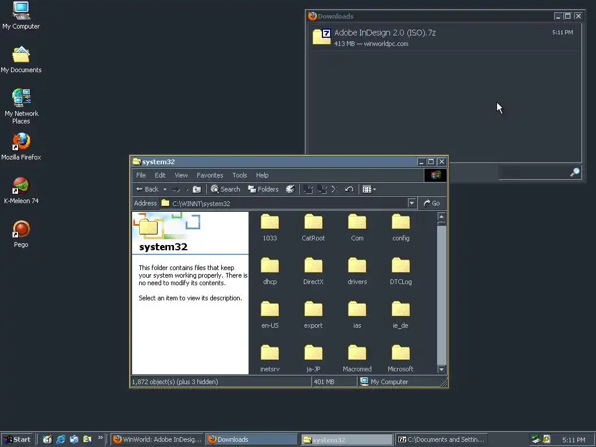
Task: Click the clock showing 5:11 PM in tray
Action: [x=573, y=440]
